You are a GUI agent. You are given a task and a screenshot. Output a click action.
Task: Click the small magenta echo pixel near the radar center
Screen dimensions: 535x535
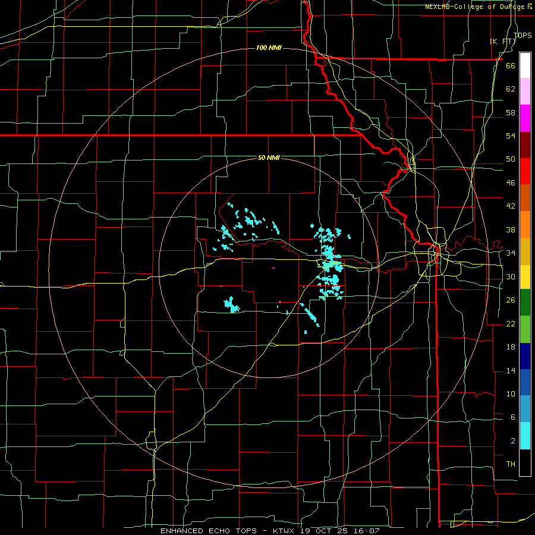point(273,268)
